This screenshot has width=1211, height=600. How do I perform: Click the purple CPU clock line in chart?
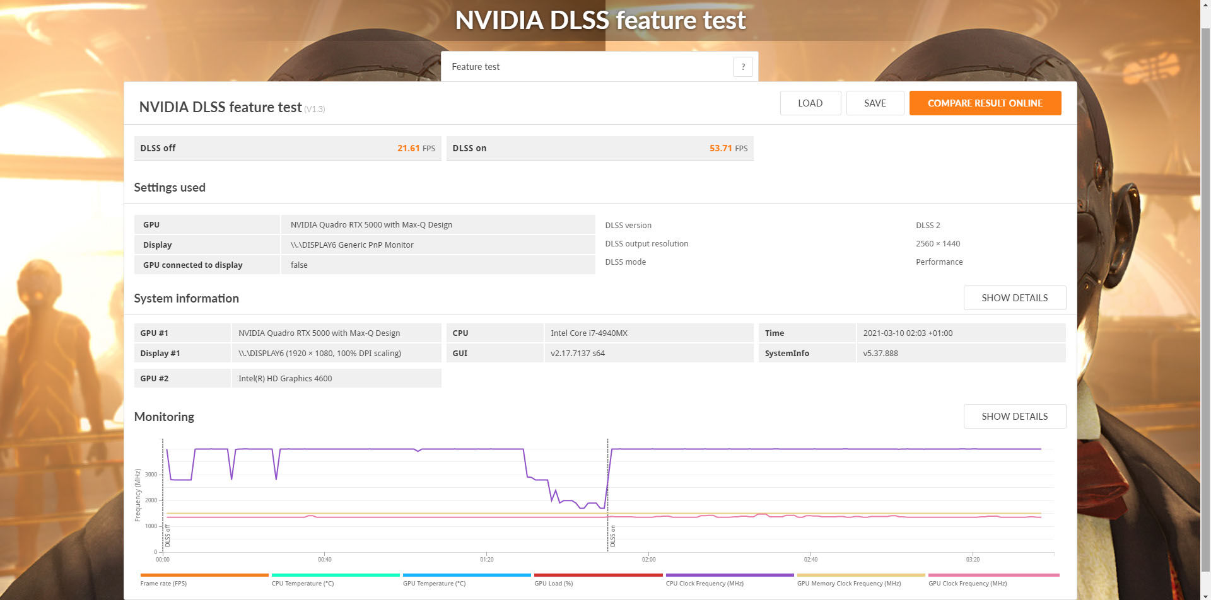point(820,449)
